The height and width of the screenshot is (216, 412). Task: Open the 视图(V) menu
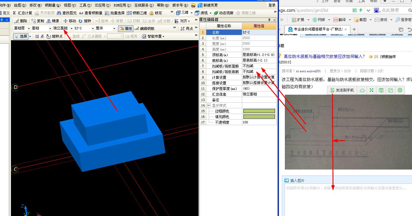click(x=70, y=5)
